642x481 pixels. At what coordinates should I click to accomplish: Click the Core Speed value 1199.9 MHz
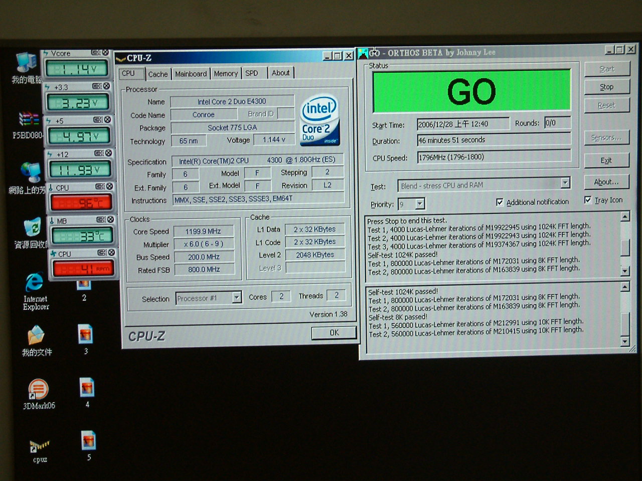(x=203, y=231)
